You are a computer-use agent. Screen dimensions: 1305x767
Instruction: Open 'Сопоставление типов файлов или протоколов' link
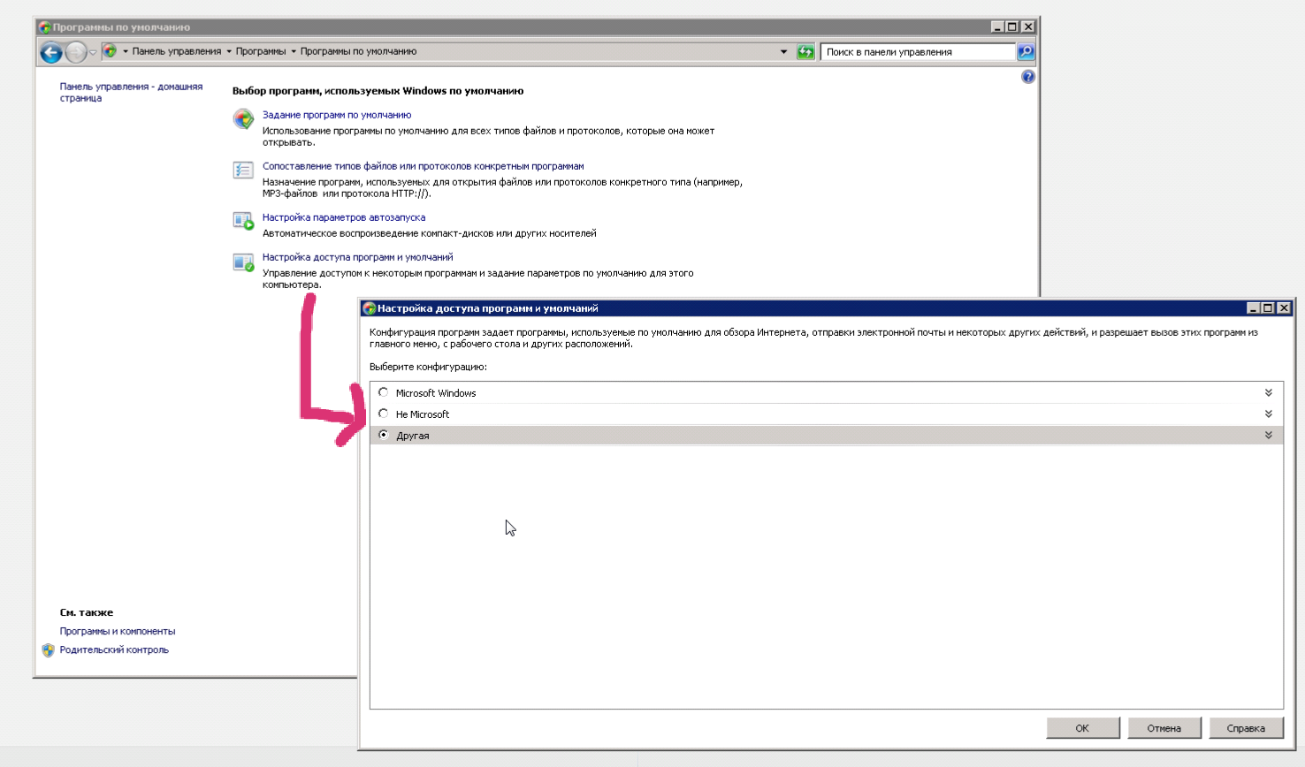click(423, 166)
